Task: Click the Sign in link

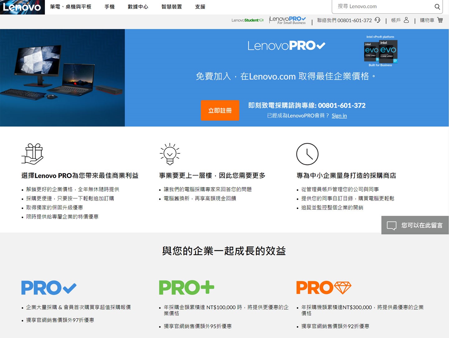Action: point(339,115)
